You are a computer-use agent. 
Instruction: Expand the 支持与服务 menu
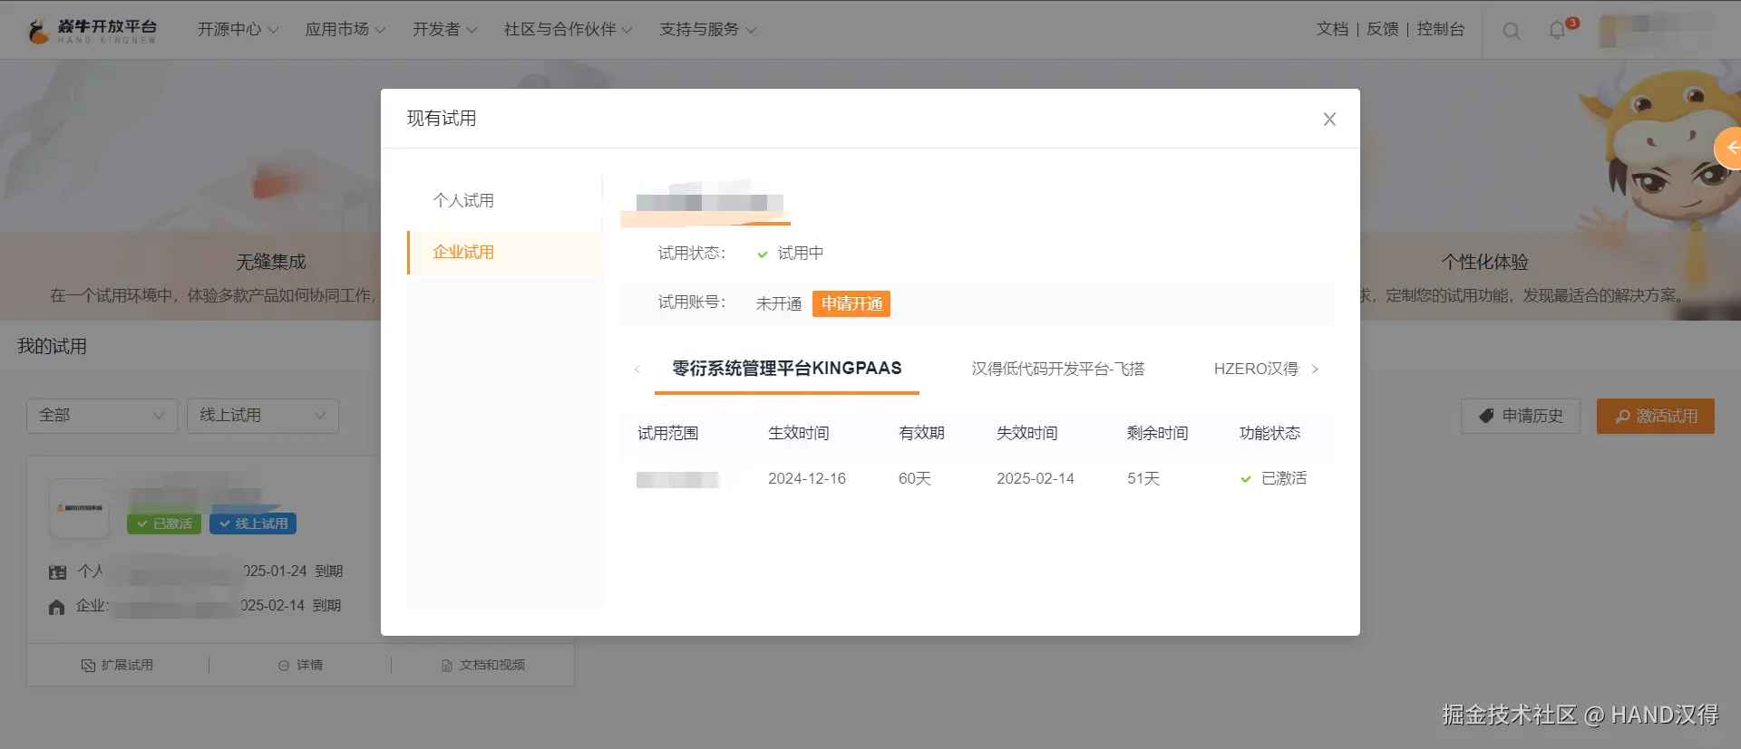(708, 29)
